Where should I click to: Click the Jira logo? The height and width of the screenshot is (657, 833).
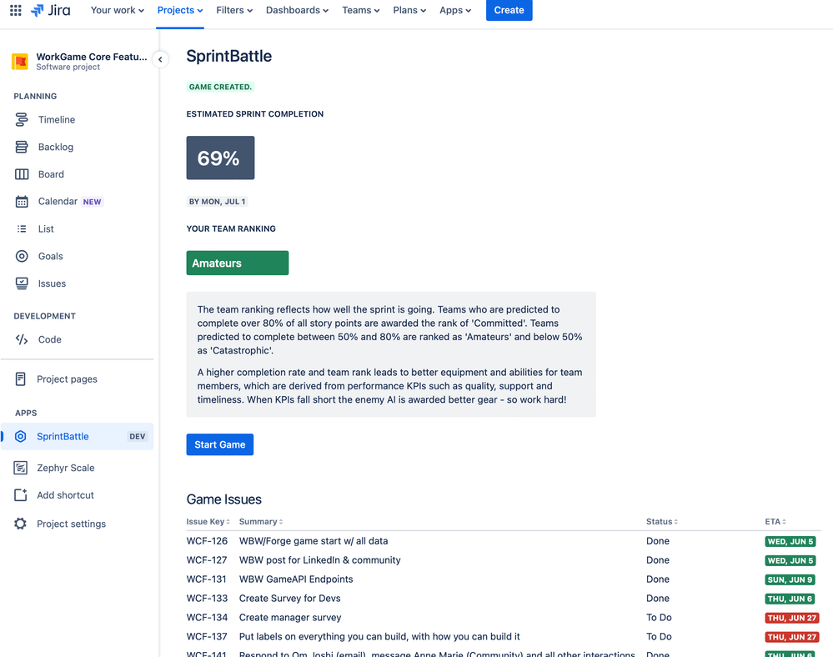(51, 10)
